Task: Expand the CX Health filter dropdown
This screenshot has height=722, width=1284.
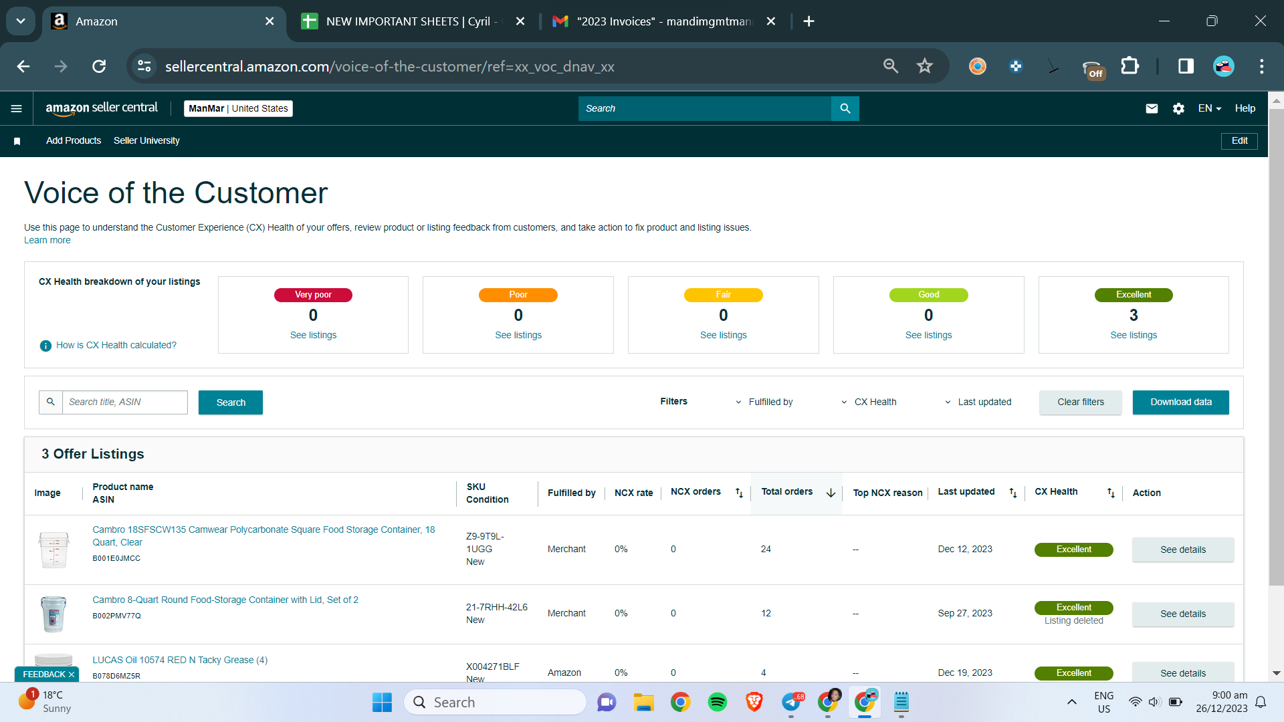Action: [869, 402]
